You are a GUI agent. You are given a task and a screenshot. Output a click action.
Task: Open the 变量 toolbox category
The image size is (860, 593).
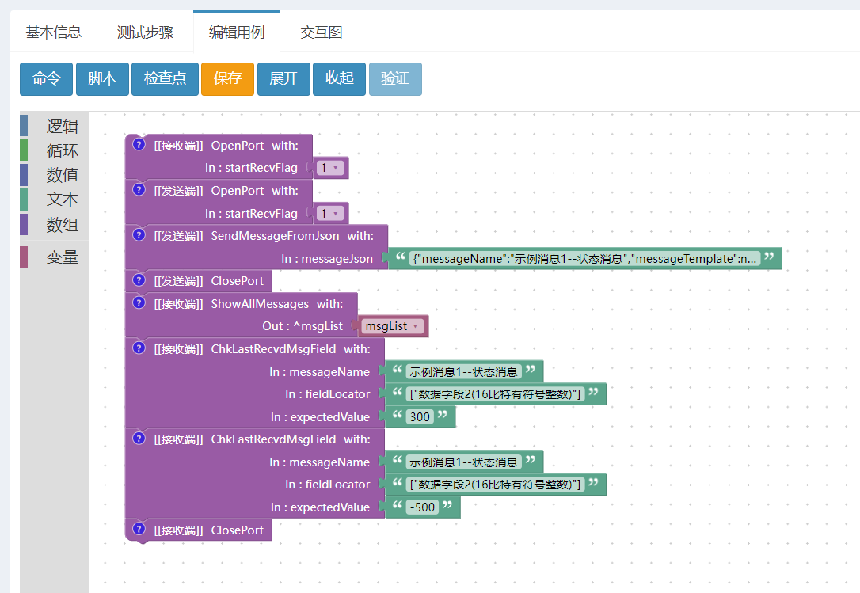click(x=55, y=257)
